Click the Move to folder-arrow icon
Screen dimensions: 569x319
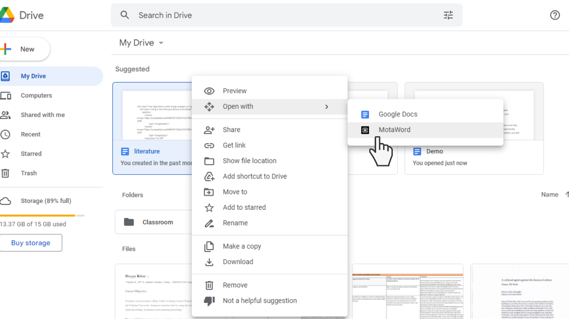click(x=209, y=192)
